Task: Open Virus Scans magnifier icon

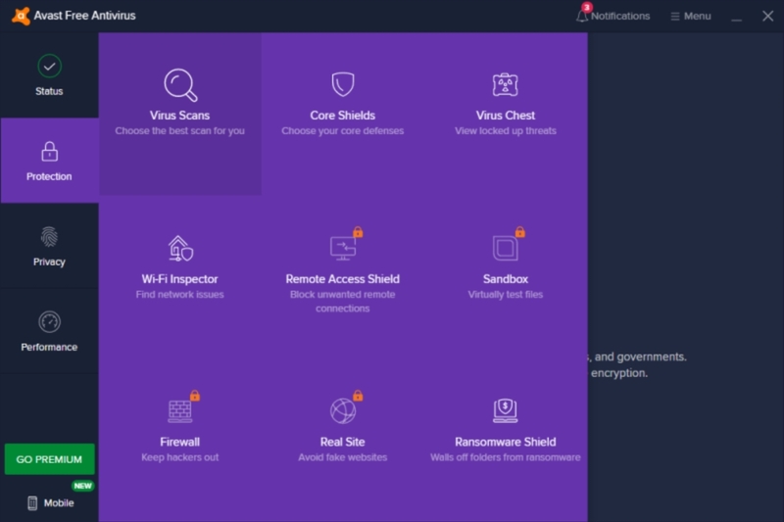Action: click(x=180, y=85)
